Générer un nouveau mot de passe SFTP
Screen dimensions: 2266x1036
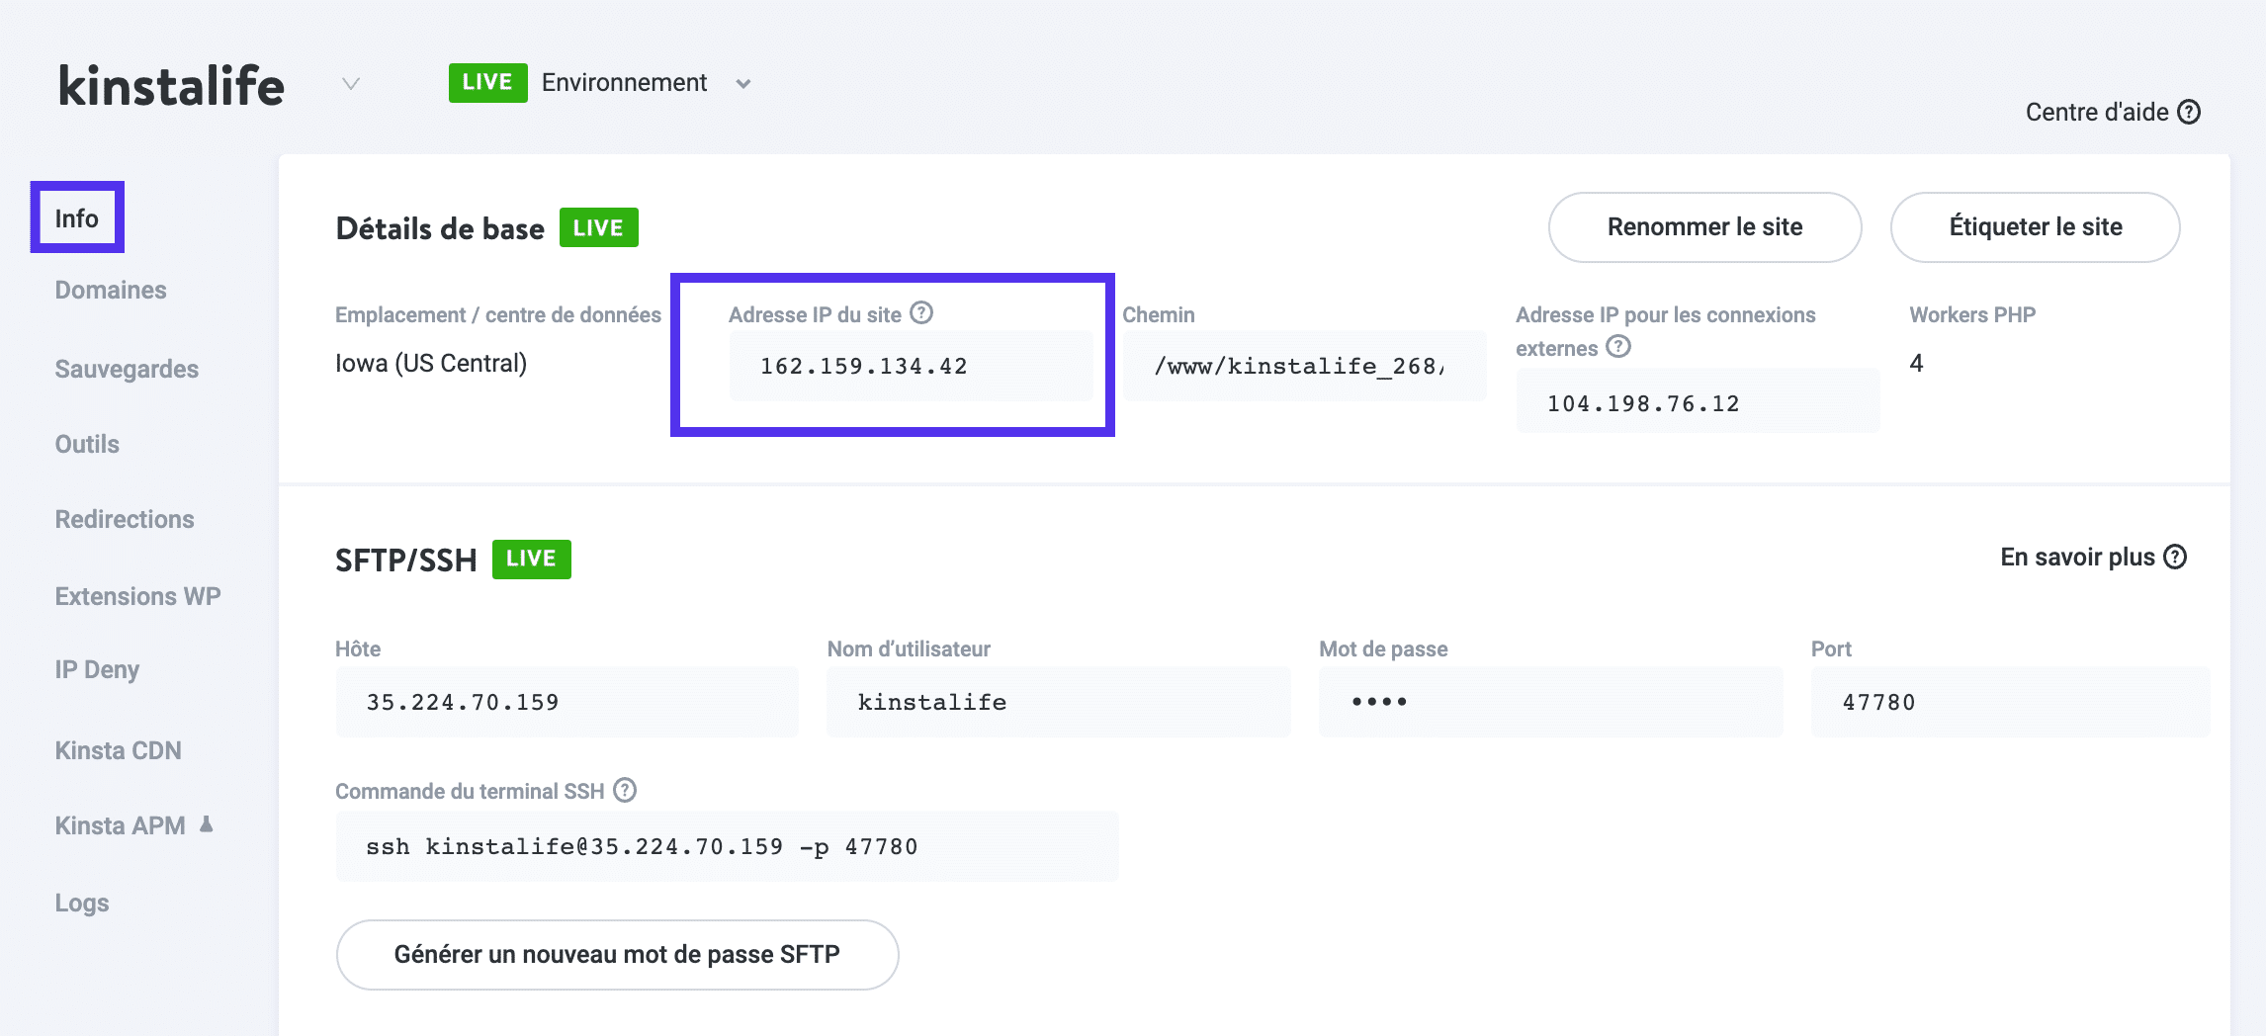[617, 954]
